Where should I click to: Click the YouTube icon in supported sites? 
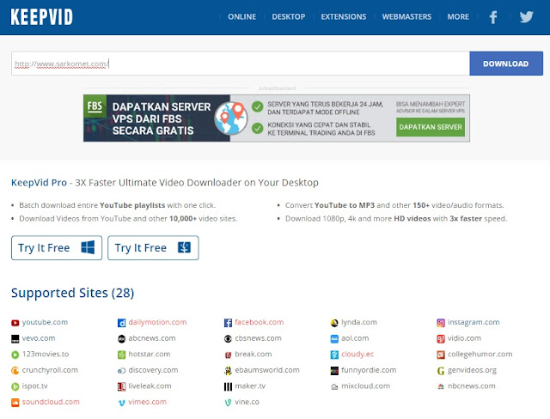click(x=15, y=323)
